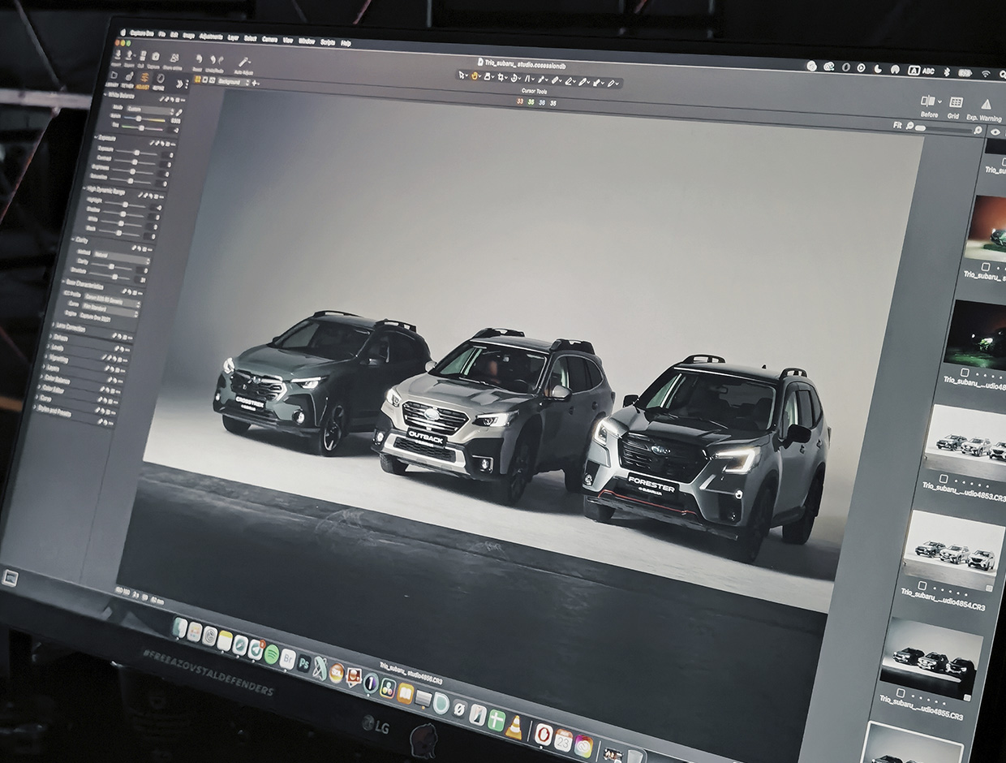
Task: Click the Export toolbar icon
Action: (129, 55)
